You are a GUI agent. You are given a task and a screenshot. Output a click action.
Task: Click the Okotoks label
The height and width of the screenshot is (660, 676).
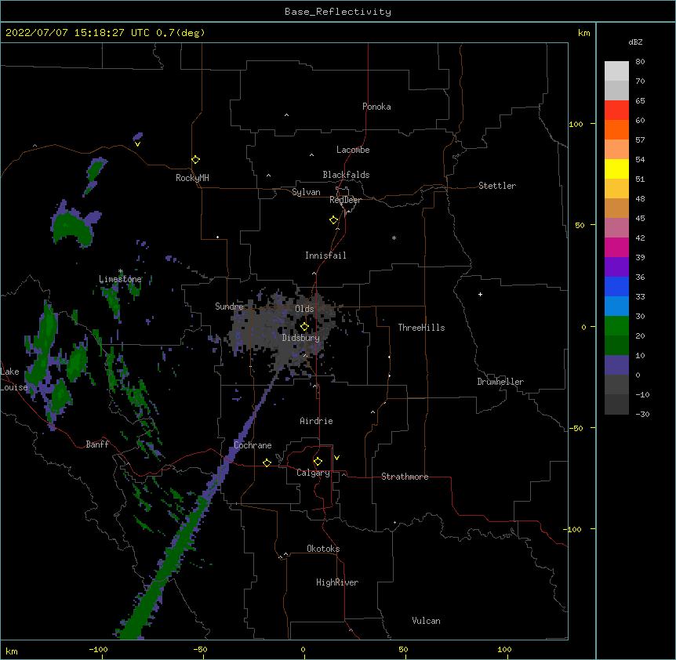[x=323, y=549]
